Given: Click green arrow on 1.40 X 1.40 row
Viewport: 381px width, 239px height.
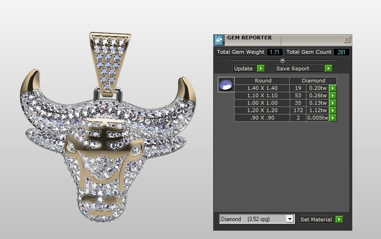Looking at the screenshot, I should point(333,88).
